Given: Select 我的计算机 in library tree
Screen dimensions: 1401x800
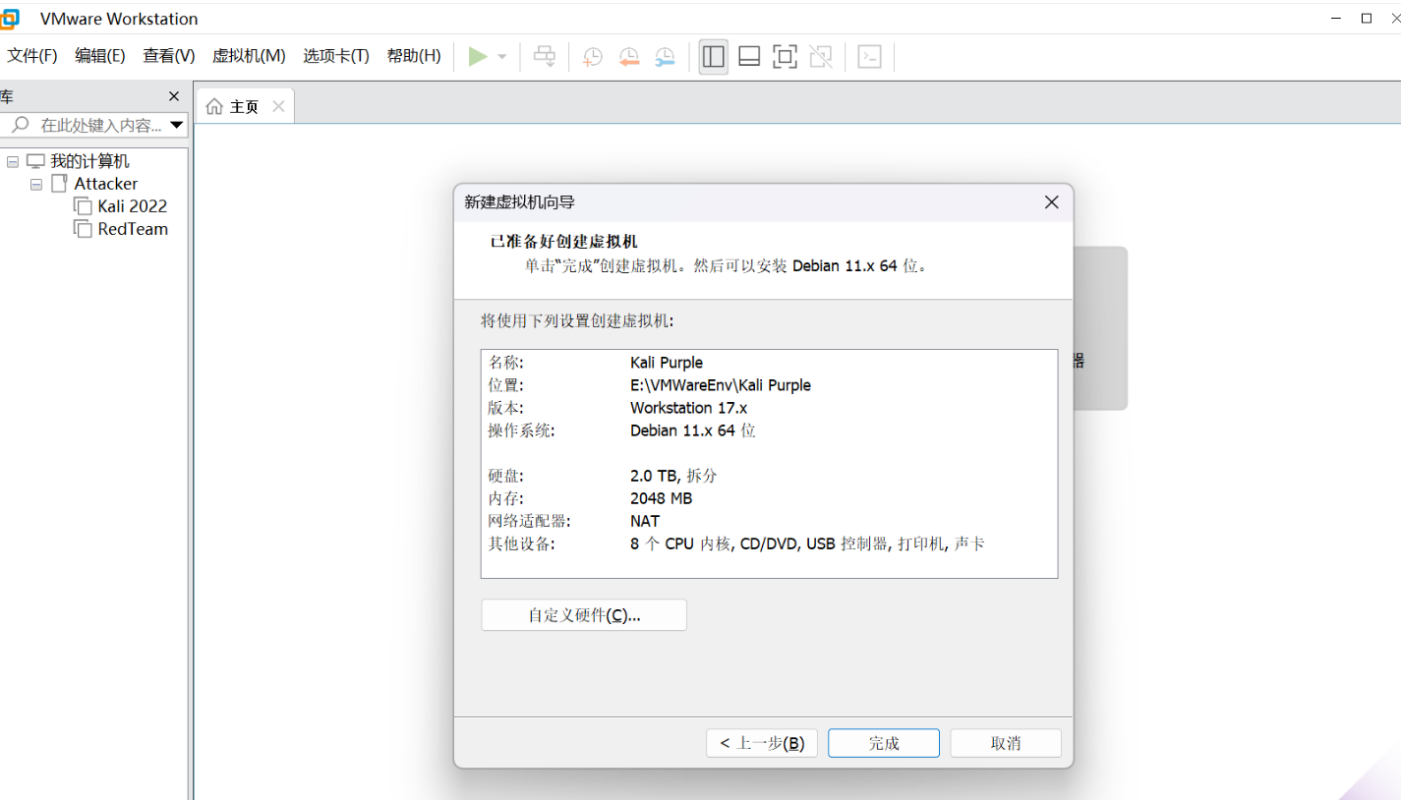Looking at the screenshot, I should click(x=89, y=161).
